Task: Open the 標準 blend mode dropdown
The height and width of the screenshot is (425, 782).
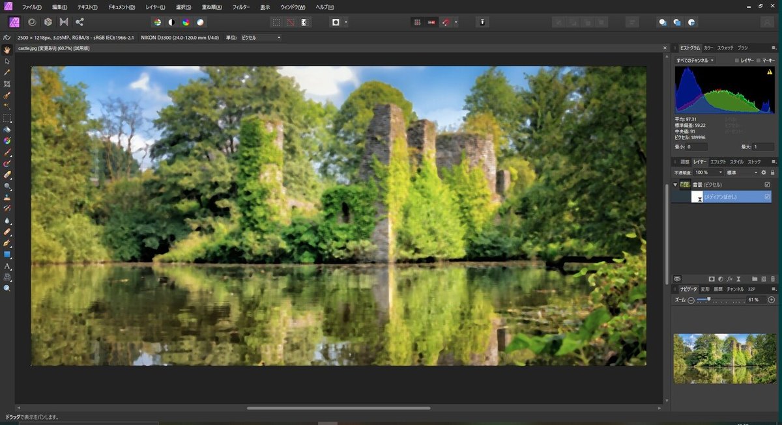Action: [741, 172]
